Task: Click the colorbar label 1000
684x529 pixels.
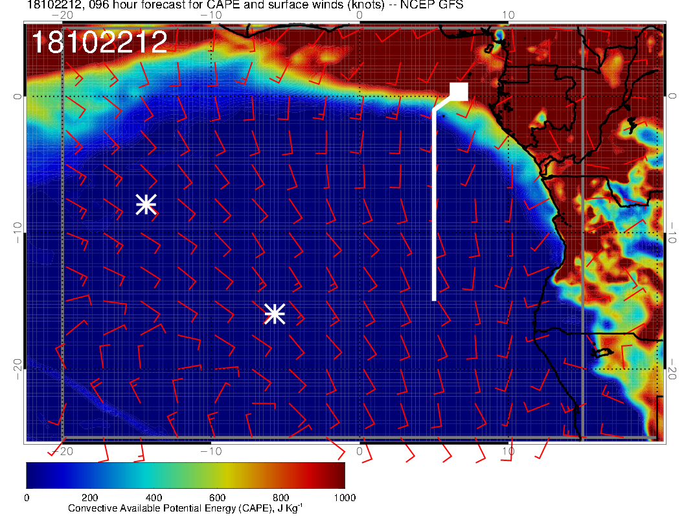Action: (x=345, y=498)
